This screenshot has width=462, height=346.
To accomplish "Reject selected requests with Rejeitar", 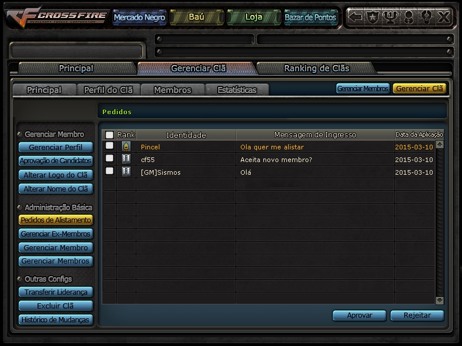I will point(417,315).
